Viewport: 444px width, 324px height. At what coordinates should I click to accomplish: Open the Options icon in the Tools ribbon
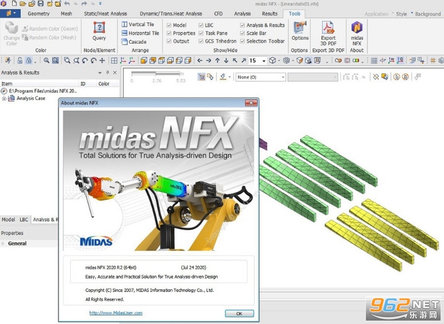point(300,31)
